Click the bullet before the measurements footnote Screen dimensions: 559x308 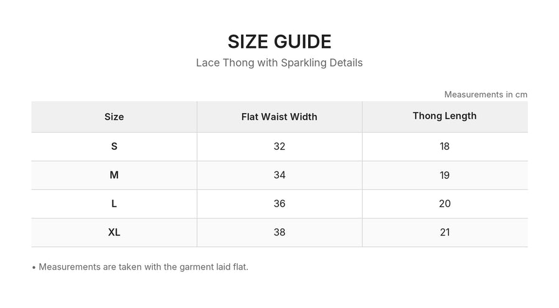coord(34,268)
